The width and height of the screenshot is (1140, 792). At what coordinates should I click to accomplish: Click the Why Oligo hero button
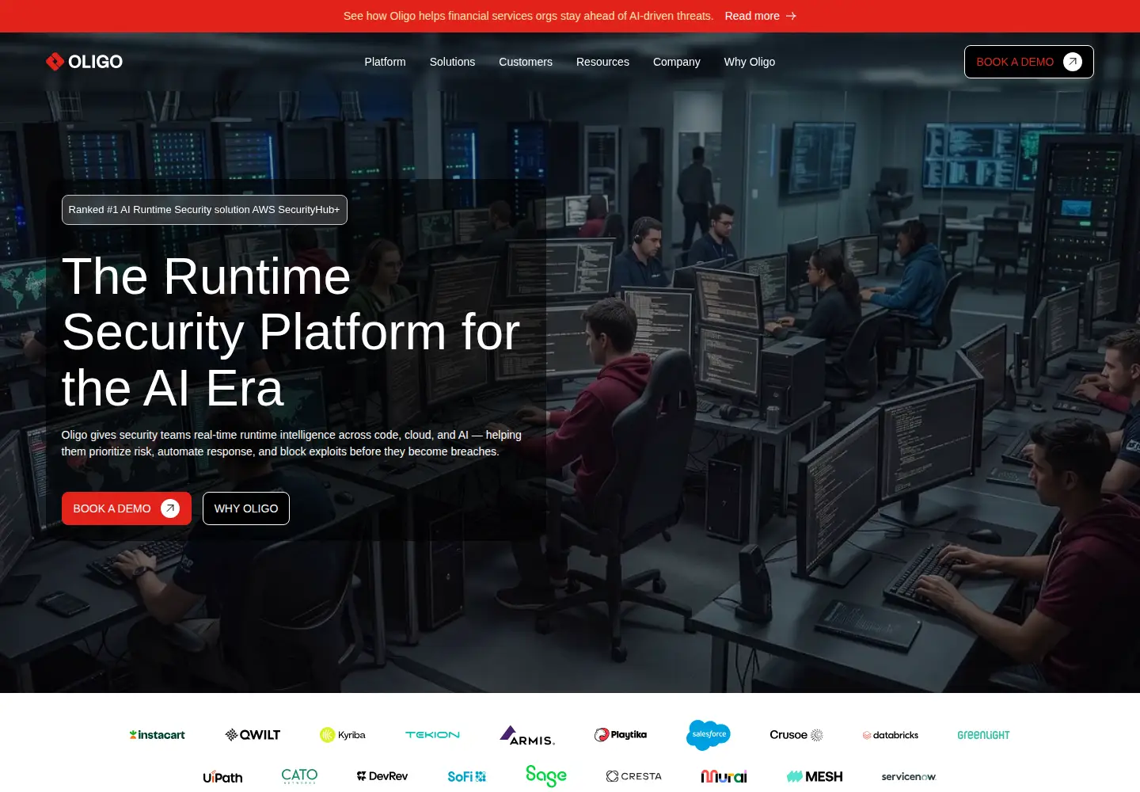[x=246, y=508]
